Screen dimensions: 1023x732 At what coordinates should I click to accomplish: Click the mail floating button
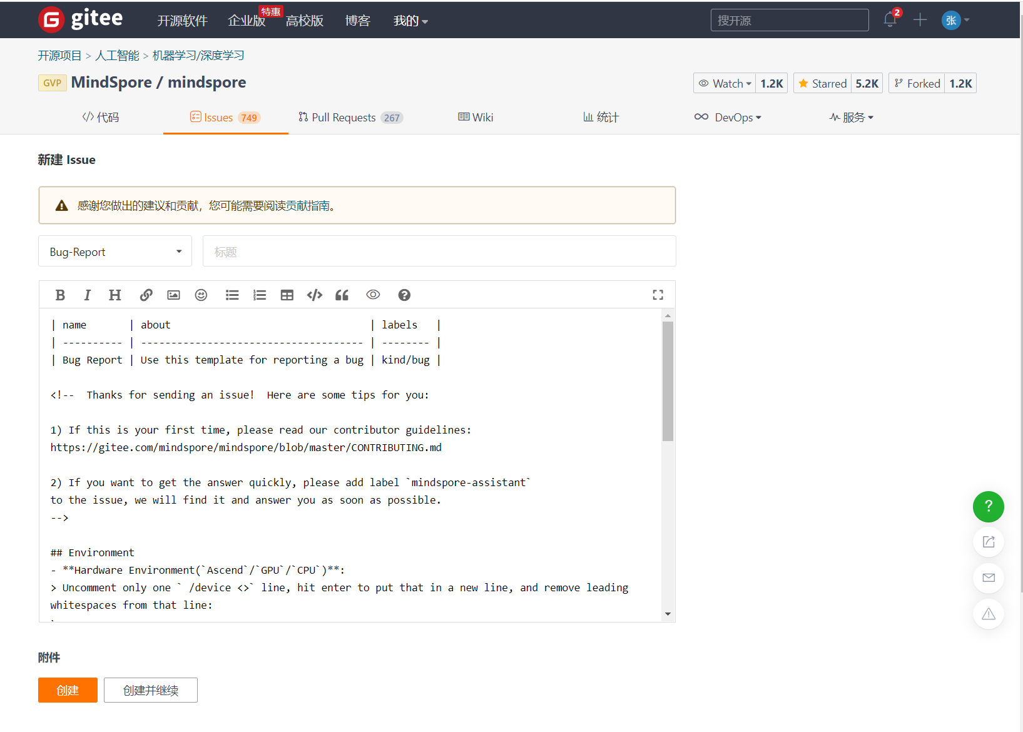coord(989,577)
